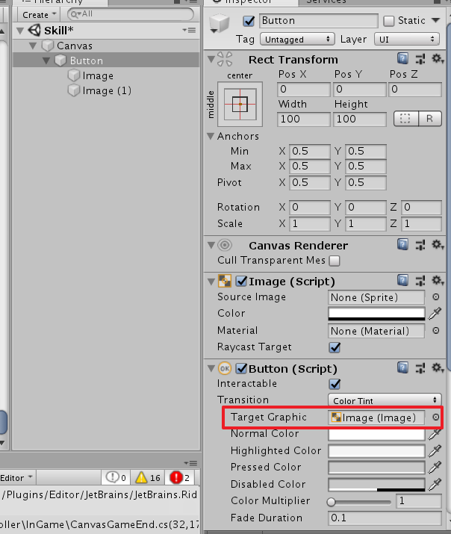This screenshot has height=534, width=451.
Task: Pick Material with object picker circle
Action: coord(435,331)
